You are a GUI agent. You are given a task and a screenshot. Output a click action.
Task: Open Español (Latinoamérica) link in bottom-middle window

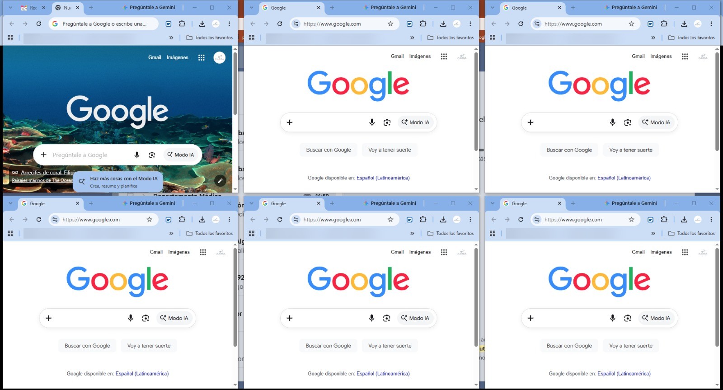383,374
